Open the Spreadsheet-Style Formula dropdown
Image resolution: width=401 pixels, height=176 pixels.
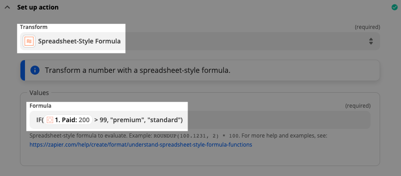tap(200, 41)
